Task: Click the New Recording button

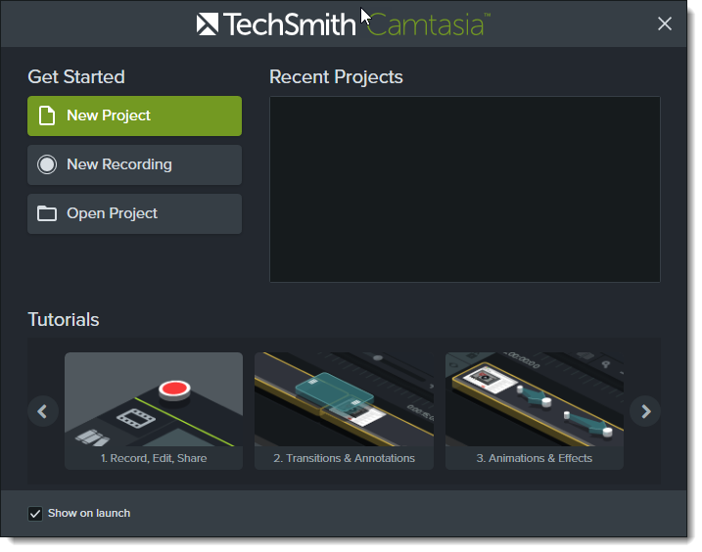Action: pyautogui.click(x=134, y=164)
